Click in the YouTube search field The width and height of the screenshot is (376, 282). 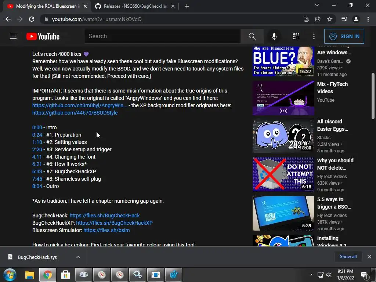162,36
